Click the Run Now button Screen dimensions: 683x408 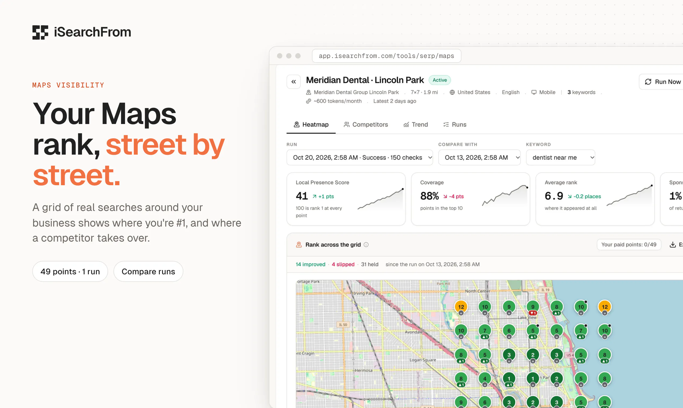tap(661, 82)
